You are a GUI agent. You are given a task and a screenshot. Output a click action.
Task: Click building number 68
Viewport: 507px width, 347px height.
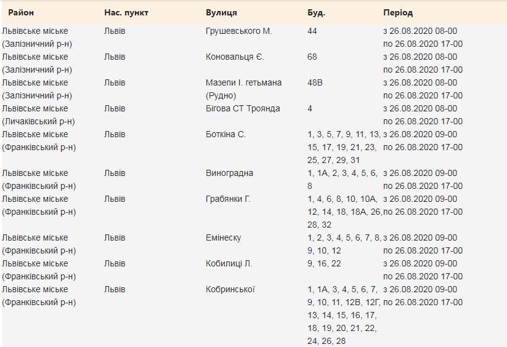[x=312, y=57]
